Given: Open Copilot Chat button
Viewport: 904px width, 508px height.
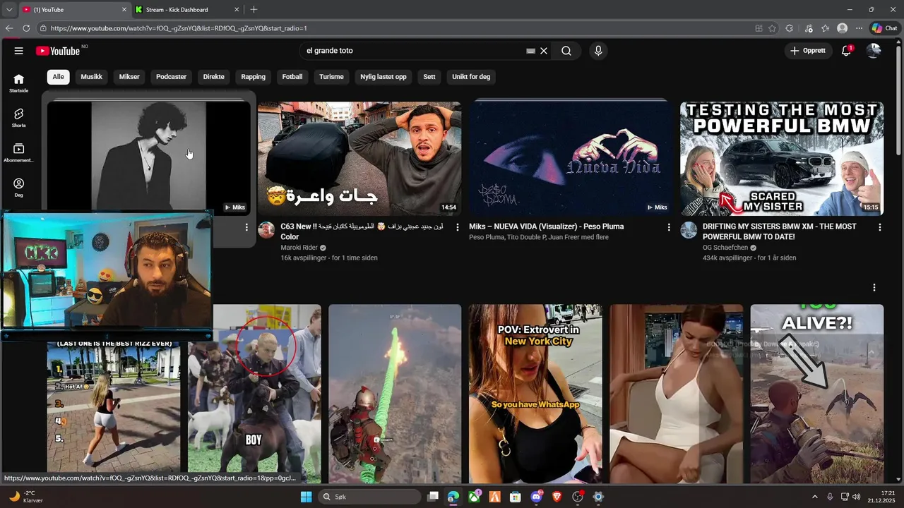Looking at the screenshot, I should 884,28.
